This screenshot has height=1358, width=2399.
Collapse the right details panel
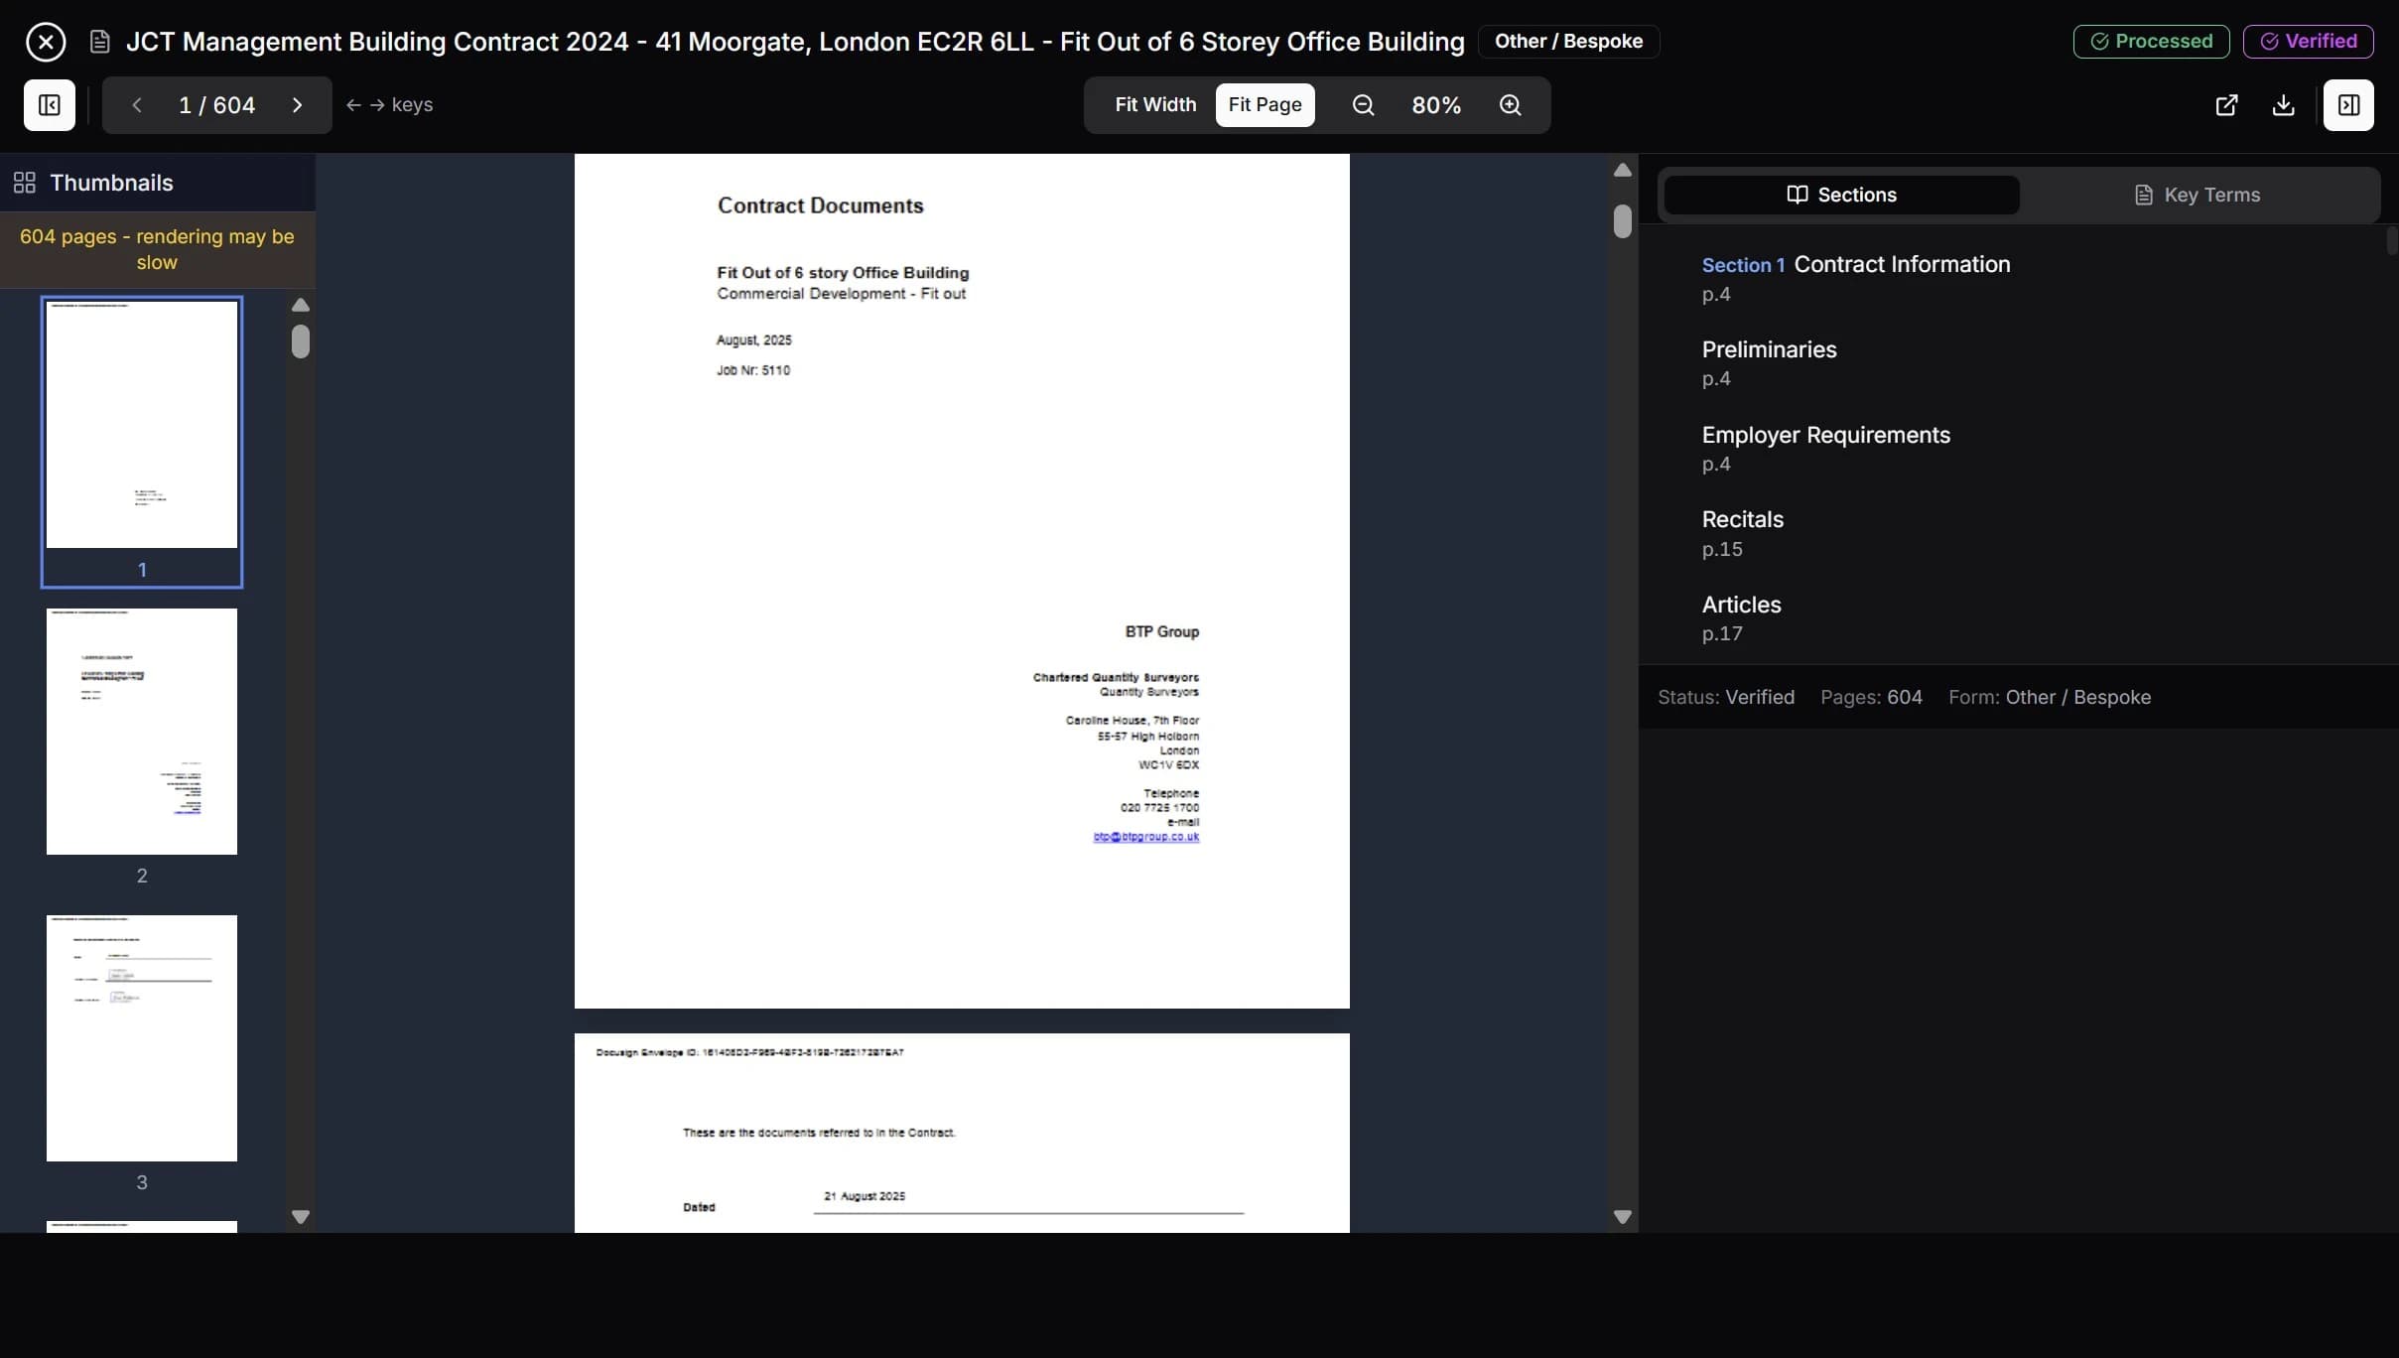[x=2348, y=105]
